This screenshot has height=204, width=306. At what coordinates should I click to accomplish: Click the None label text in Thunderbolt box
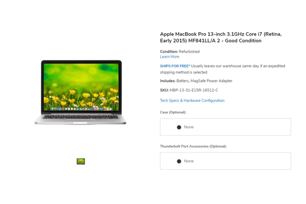[189, 161]
